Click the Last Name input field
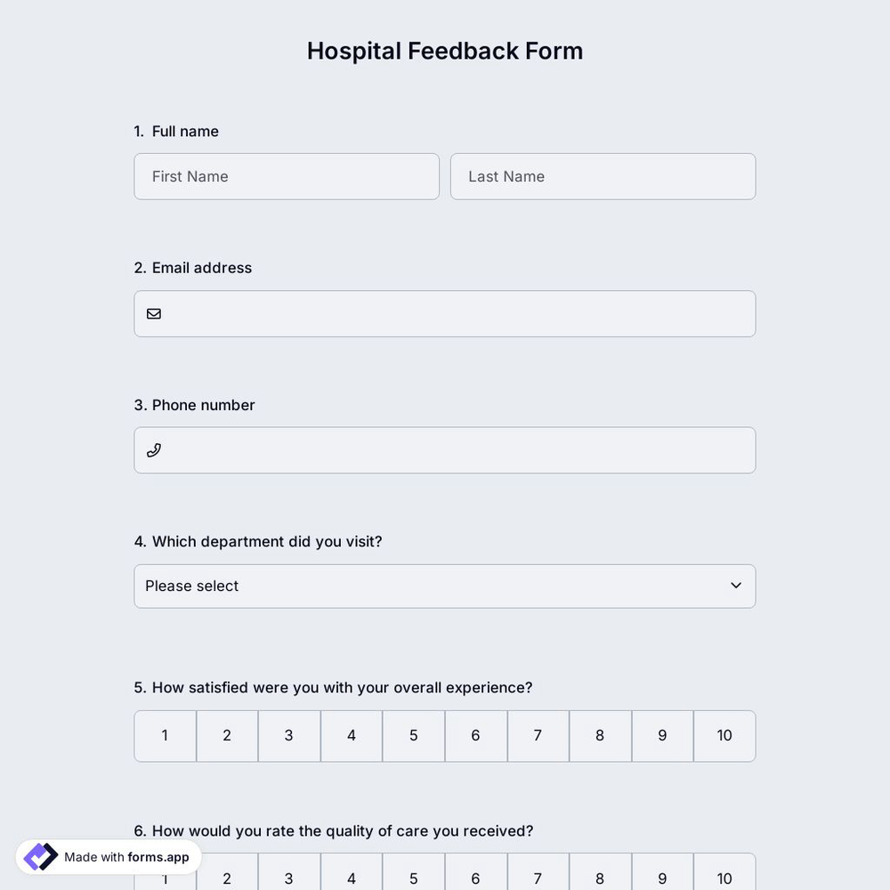 pos(603,175)
